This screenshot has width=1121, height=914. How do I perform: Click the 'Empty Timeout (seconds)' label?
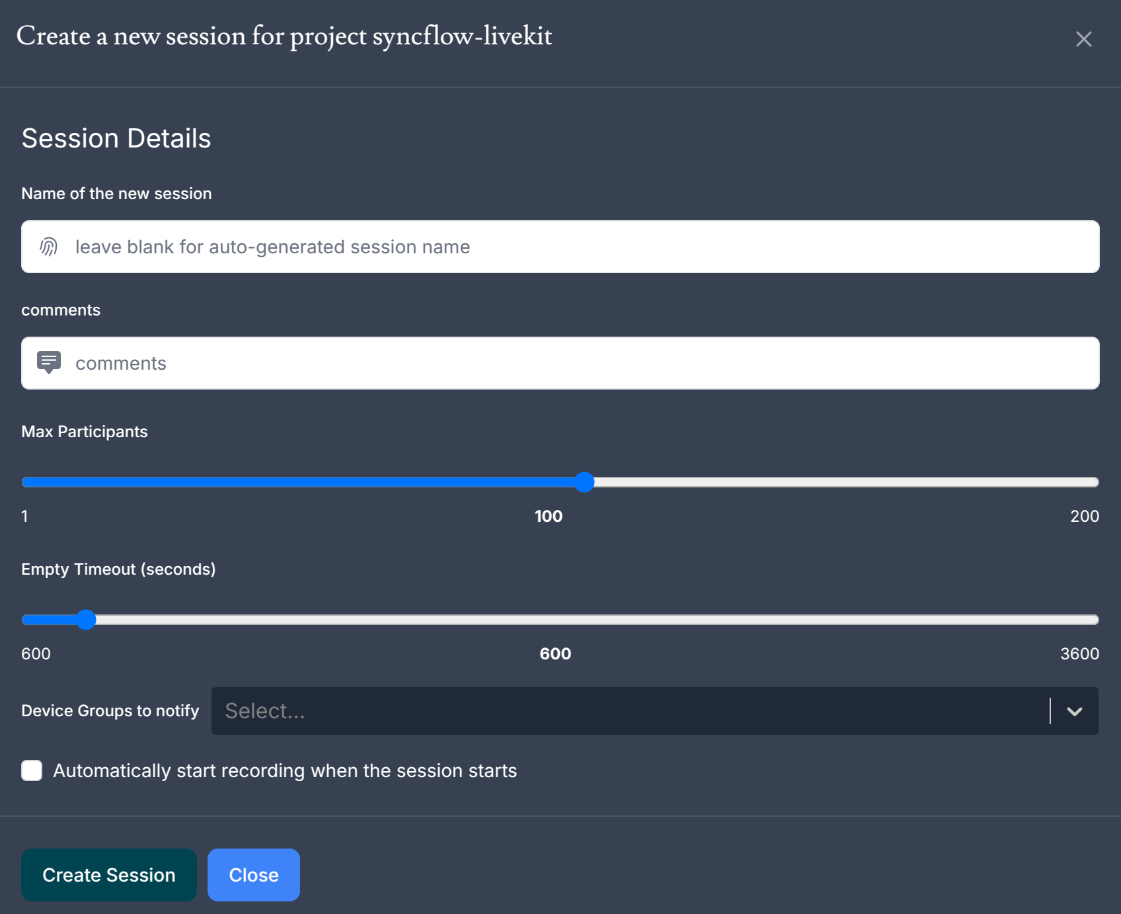118,569
